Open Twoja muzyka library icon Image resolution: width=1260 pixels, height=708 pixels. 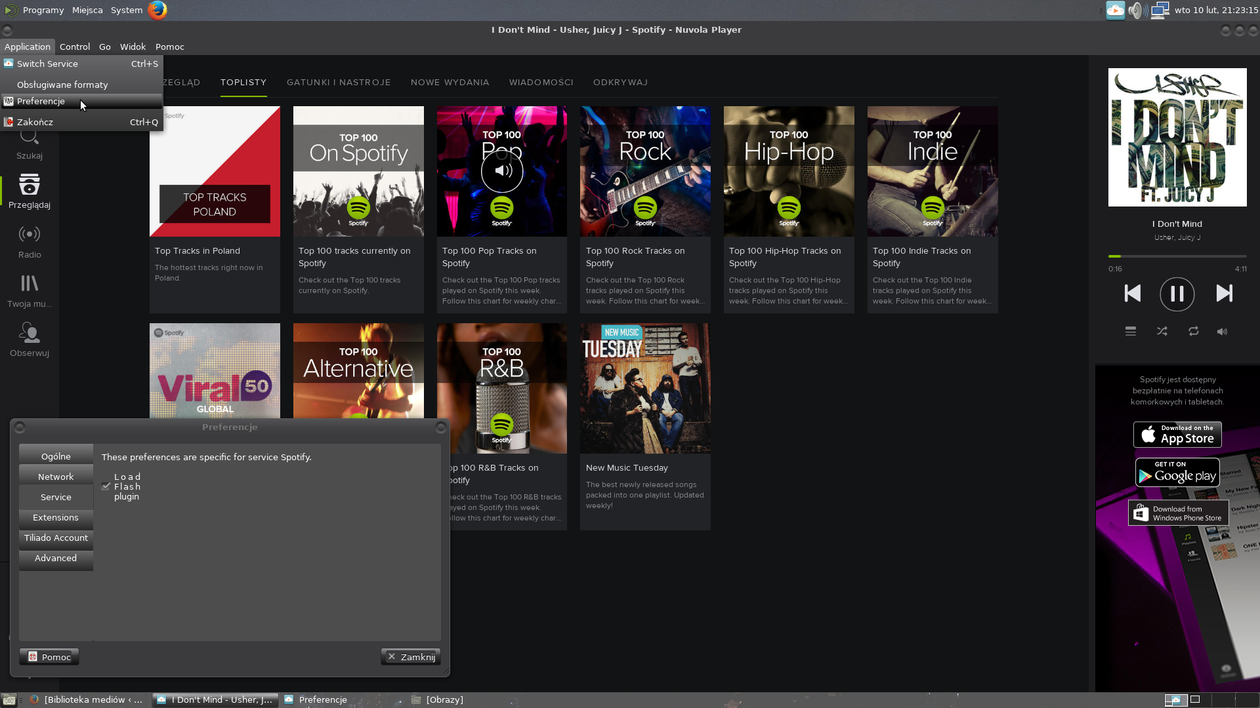(x=30, y=290)
